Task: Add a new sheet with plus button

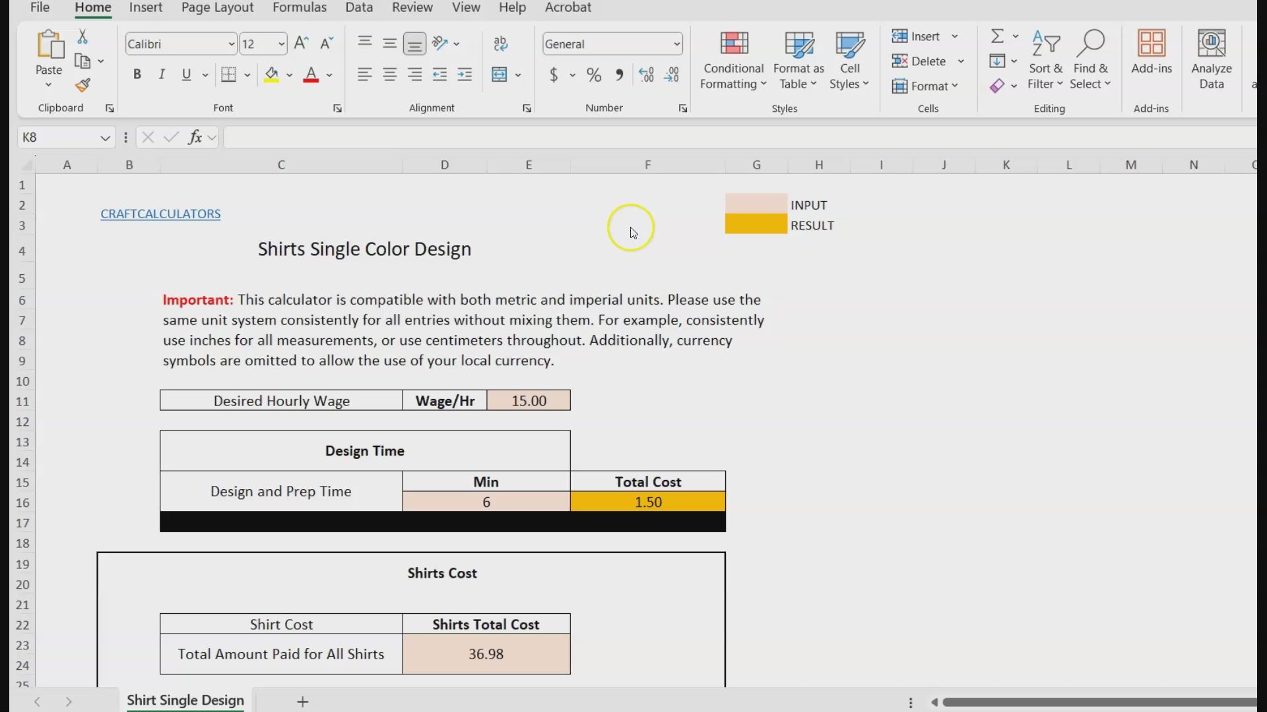Action: point(302,701)
